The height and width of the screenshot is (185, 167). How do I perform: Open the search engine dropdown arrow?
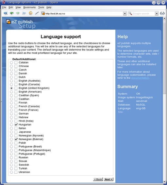pos(157,14)
